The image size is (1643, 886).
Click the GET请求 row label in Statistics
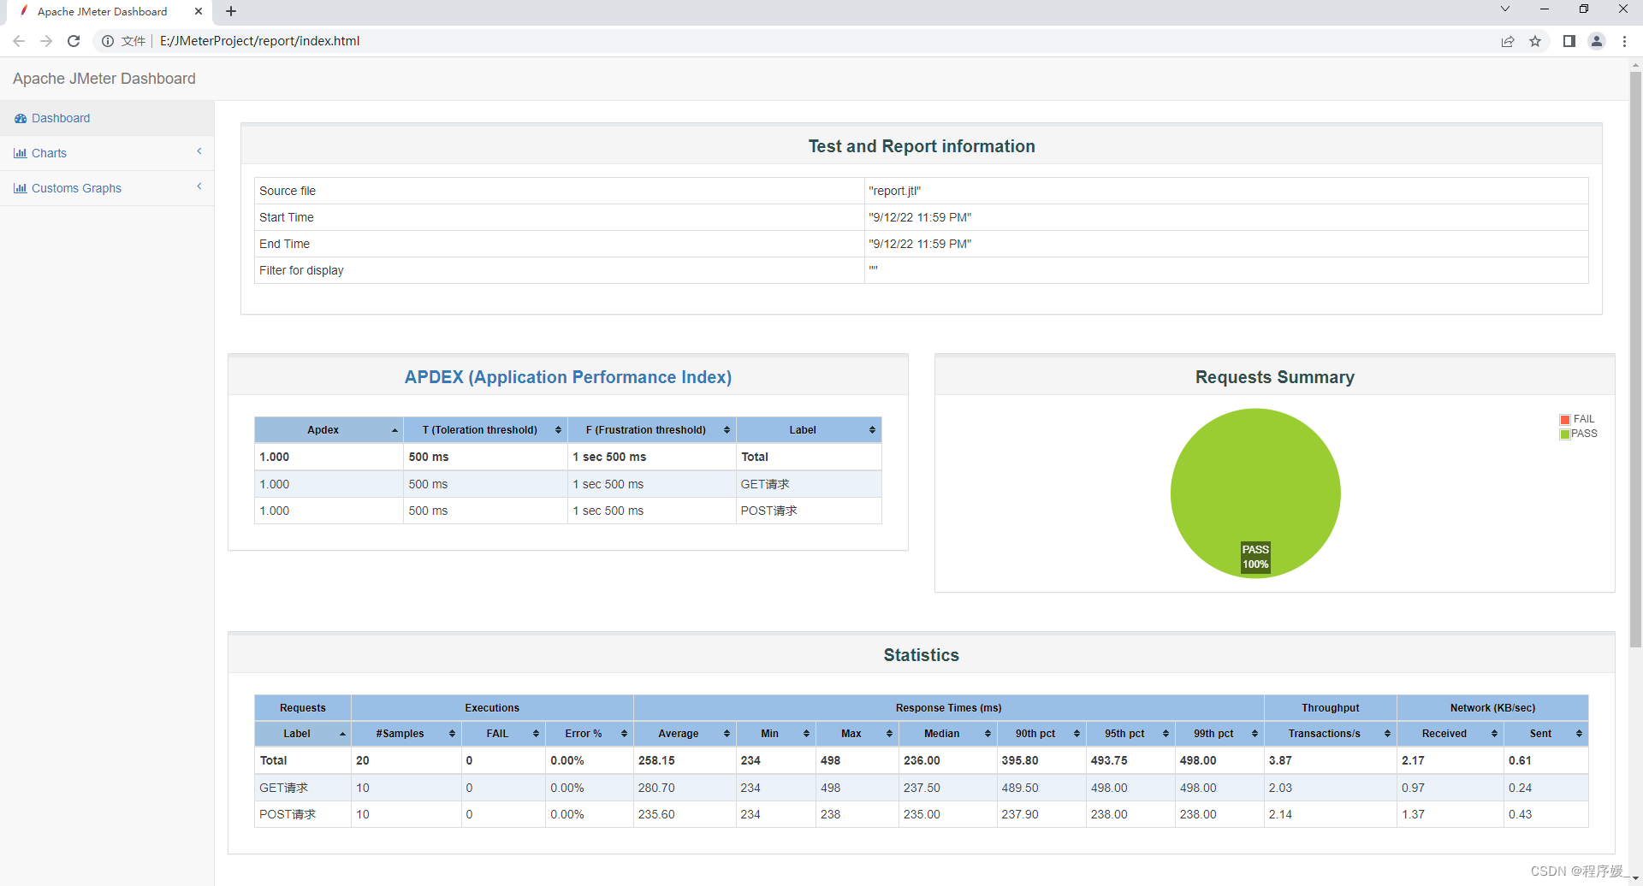coord(284,788)
